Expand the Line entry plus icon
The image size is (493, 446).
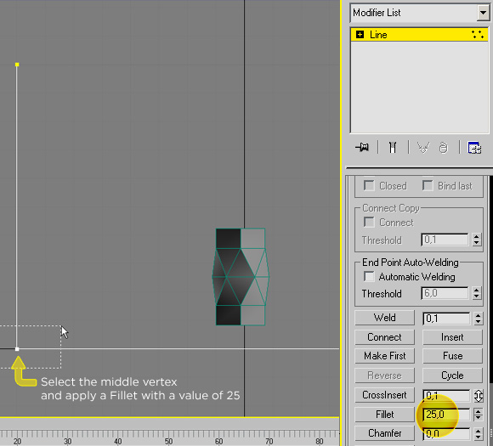(360, 34)
